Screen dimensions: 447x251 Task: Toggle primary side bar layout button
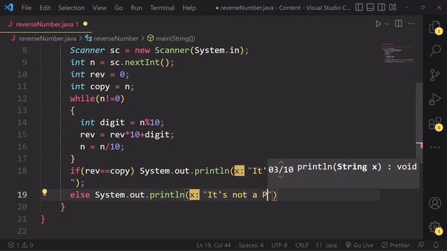[359, 8]
